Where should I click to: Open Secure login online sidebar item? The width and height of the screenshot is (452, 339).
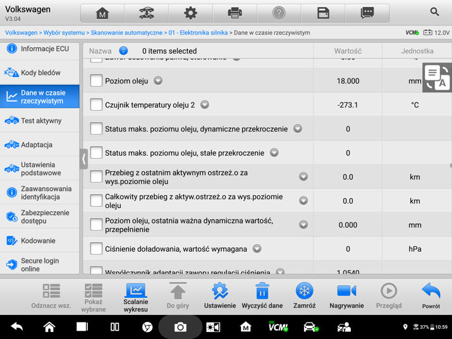click(39, 264)
